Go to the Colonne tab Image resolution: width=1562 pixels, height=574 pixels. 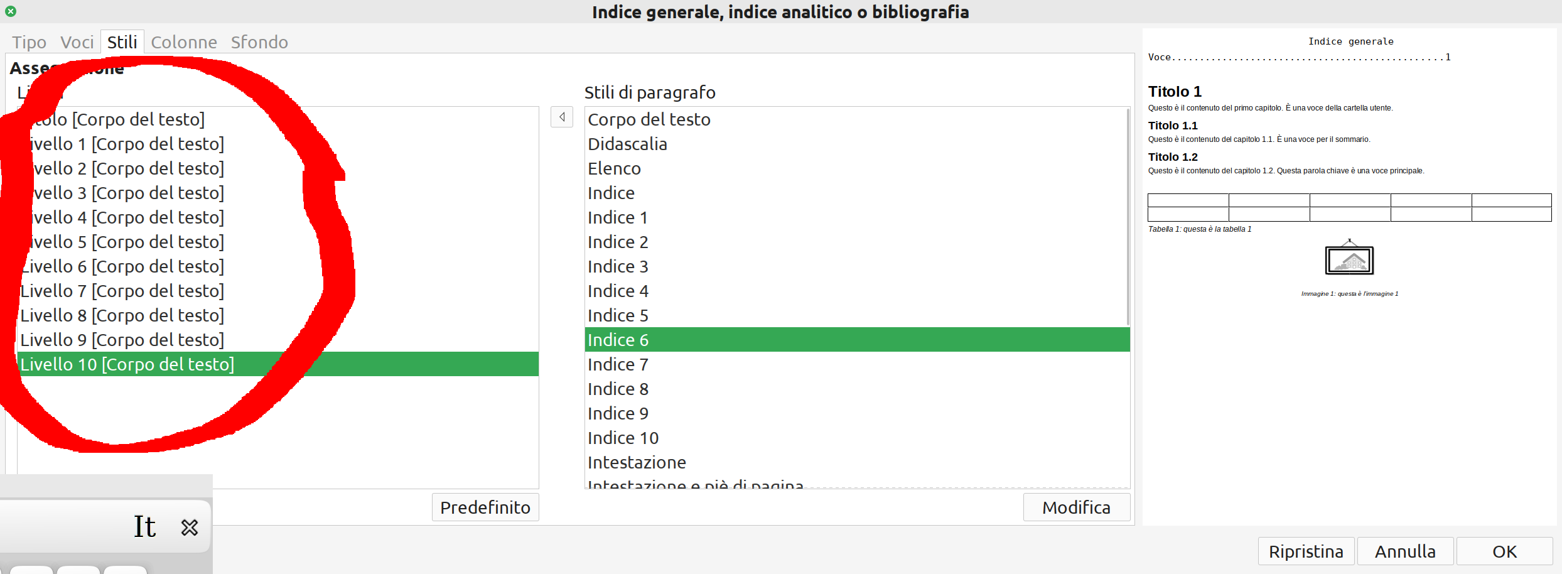click(x=184, y=42)
